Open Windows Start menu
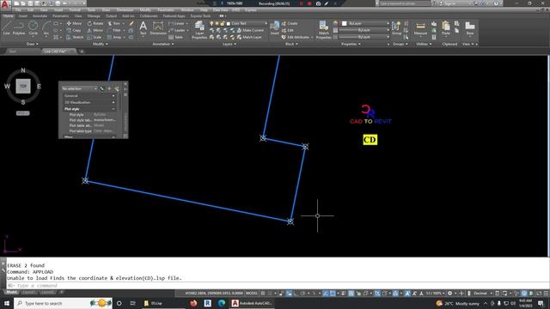 click(x=7, y=303)
